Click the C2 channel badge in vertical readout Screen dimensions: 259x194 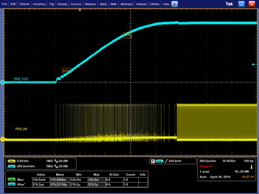11,166
